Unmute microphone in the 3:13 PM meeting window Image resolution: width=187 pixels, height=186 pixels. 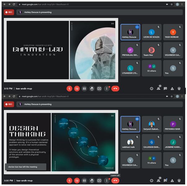[69, 89]
